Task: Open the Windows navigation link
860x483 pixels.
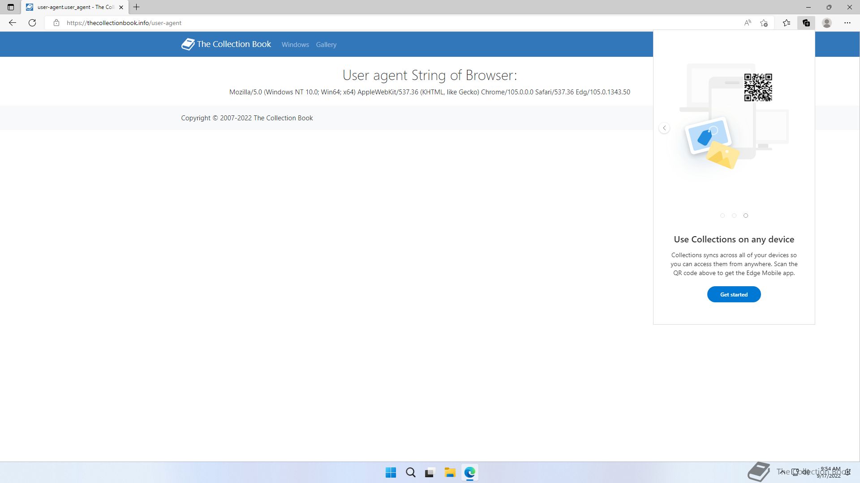Action: tap(295, 45)
